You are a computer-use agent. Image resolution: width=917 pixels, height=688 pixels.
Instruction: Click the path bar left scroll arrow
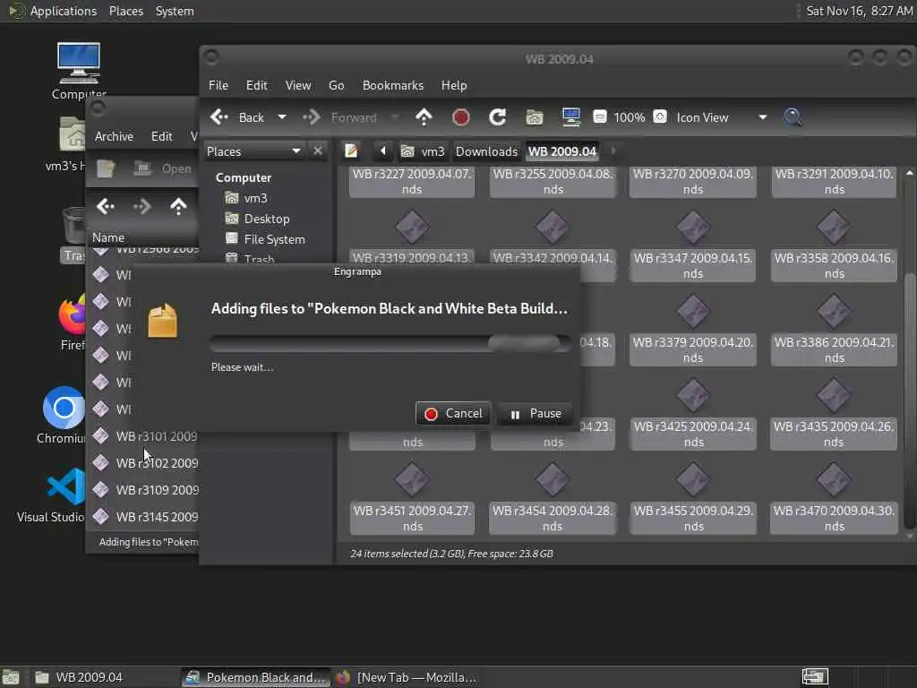383,151
